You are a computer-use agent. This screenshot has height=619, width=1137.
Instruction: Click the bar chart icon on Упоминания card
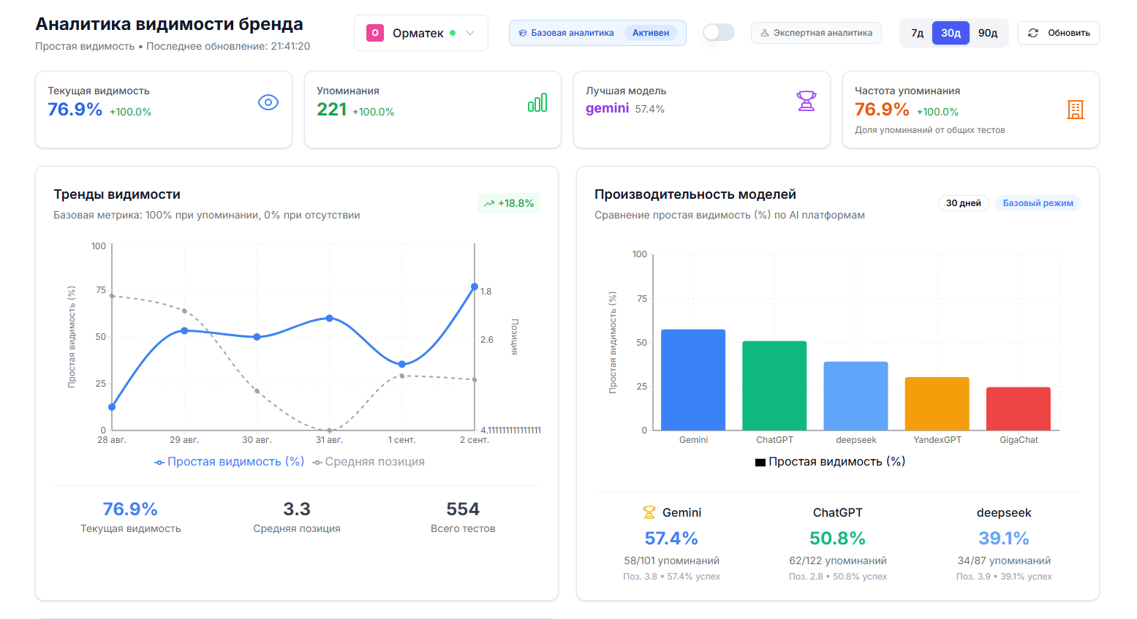(x=537, y=103)
